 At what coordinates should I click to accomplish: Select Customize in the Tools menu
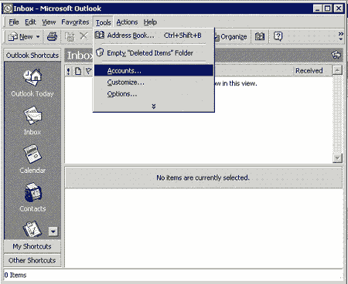point(154,83)
